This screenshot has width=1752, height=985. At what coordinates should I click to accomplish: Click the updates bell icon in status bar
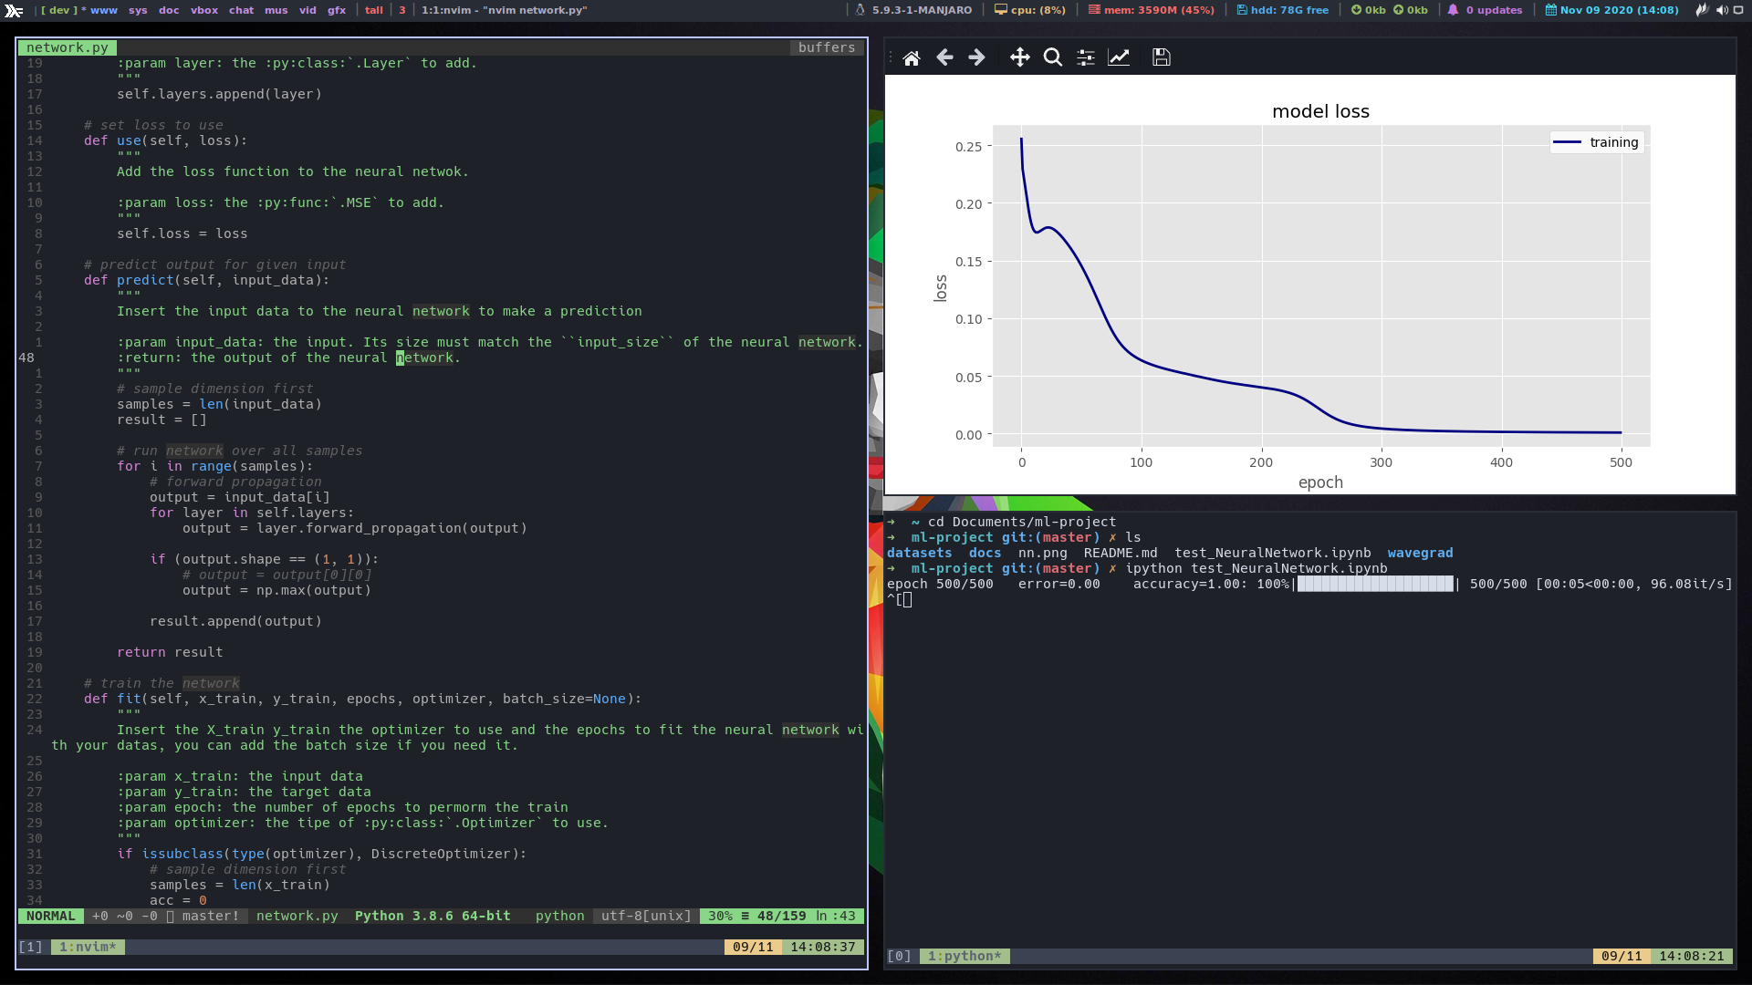1453,10
